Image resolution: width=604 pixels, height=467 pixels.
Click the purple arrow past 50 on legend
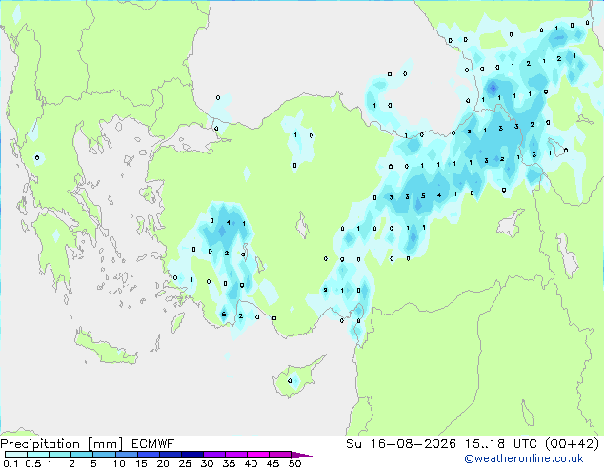coord(302,455)
